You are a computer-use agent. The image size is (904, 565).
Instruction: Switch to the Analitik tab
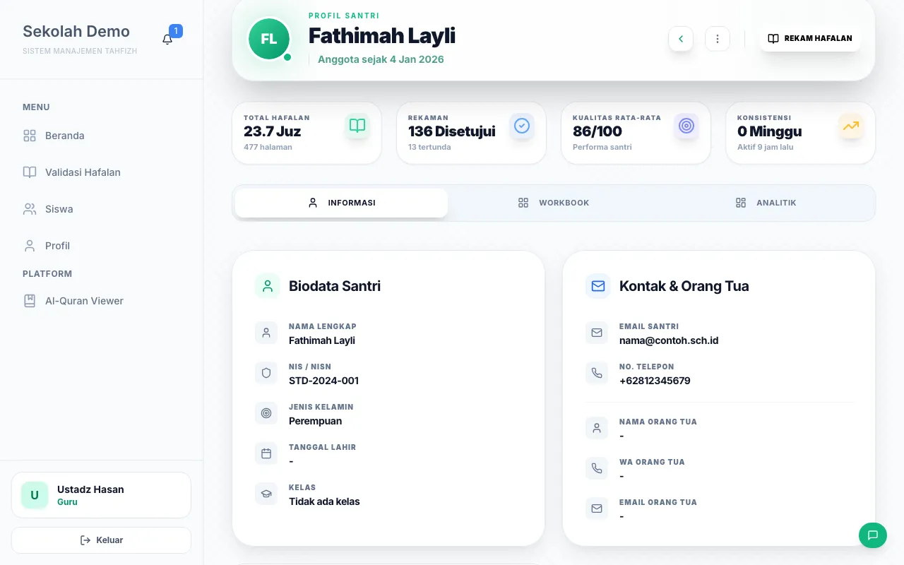[766, 203]
